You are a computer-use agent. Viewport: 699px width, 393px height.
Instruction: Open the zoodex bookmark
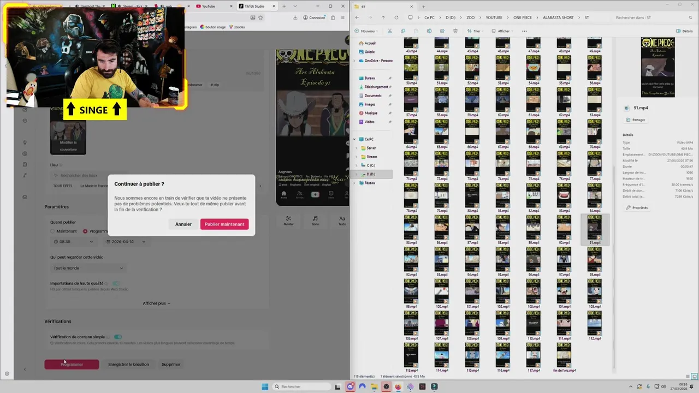tap(237, 27)
